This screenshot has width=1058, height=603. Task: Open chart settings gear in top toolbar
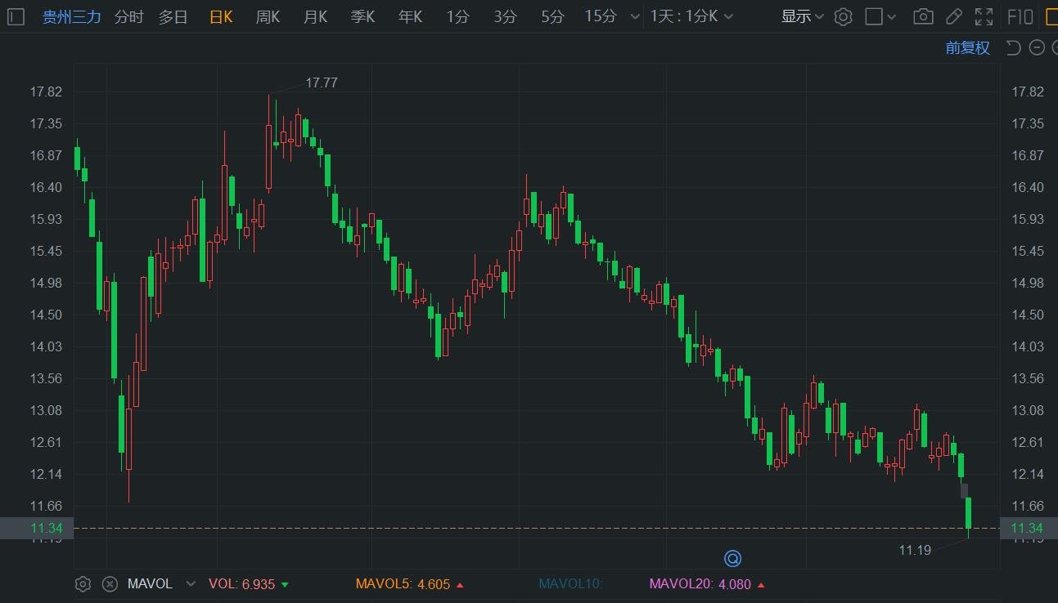tap(843, 16)
